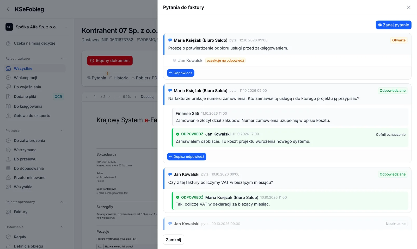Click the Do wyjaśnienia chat icon

8,87
